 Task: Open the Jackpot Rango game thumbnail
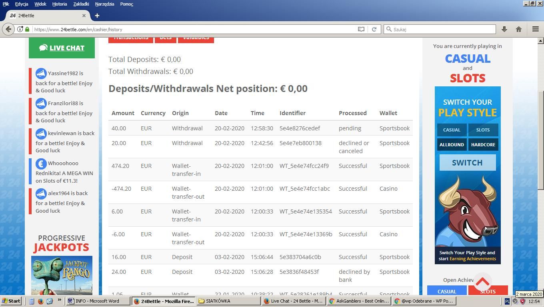pyautogui.click(x=62, y=275)
